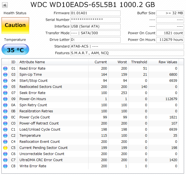Click the Spin Retry Count attribute name
This screenshot has width=186, height=175.
coord(33,105)
